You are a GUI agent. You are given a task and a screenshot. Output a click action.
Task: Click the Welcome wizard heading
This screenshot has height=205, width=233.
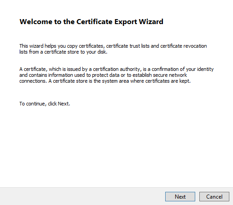point(91,21)
